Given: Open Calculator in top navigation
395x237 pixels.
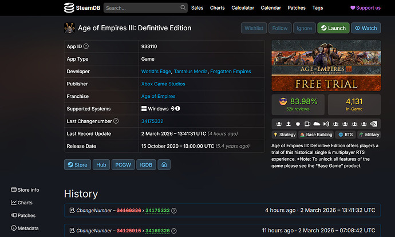Looking at the screenshot, I should point(243,8).
